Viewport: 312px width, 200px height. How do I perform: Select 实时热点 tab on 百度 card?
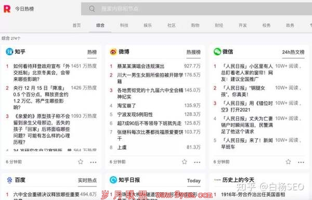[87, 180]
